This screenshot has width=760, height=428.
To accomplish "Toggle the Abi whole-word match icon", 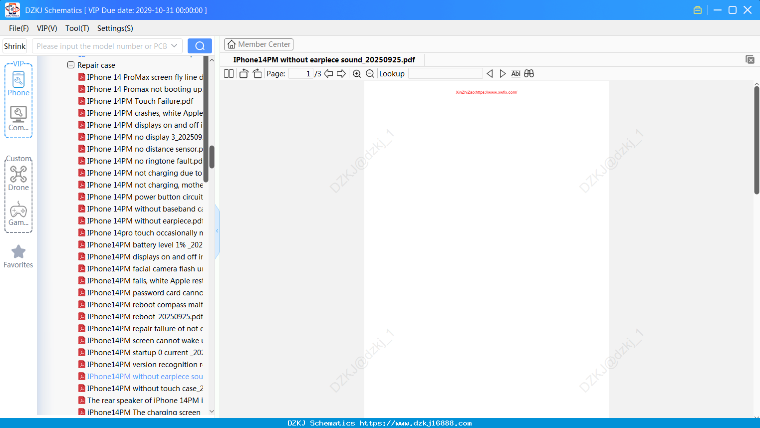I will coord(516,74).
